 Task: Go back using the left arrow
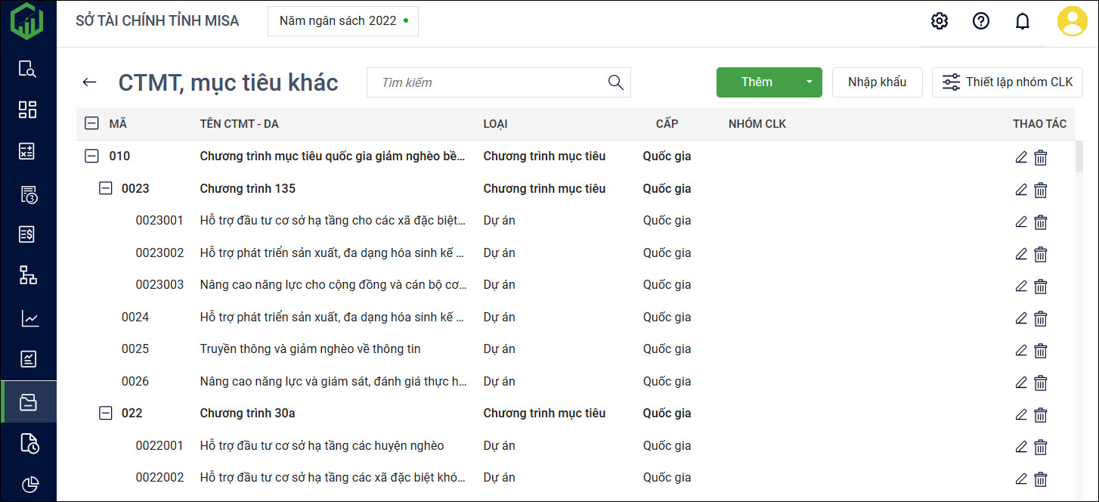90,82
